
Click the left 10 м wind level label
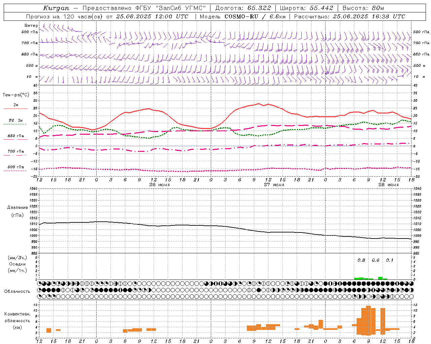pos(32,77)
